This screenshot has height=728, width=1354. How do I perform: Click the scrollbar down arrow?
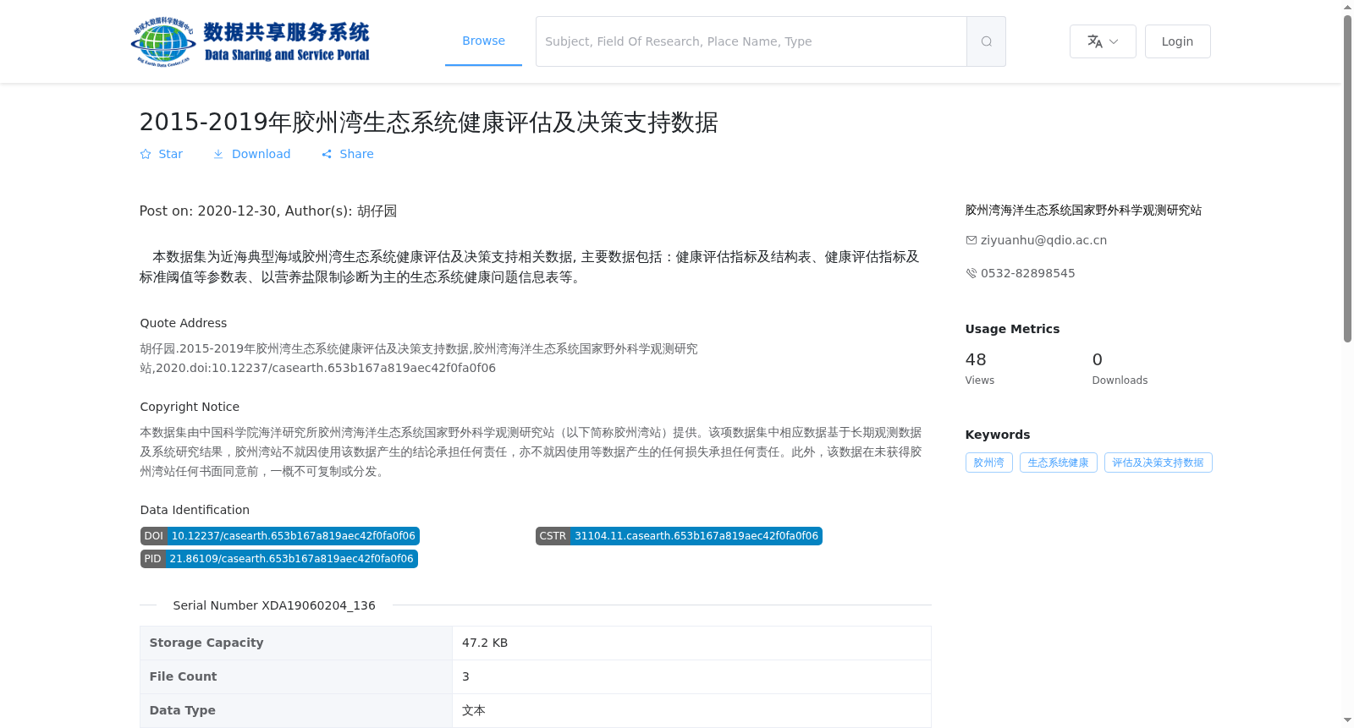click(1347, 720)
